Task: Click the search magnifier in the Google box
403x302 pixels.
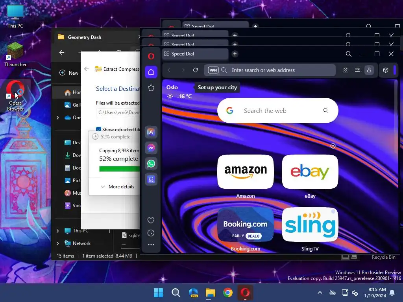Action: click(325, 110)
